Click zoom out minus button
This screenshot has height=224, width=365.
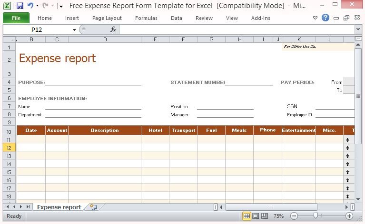[294, 216]
